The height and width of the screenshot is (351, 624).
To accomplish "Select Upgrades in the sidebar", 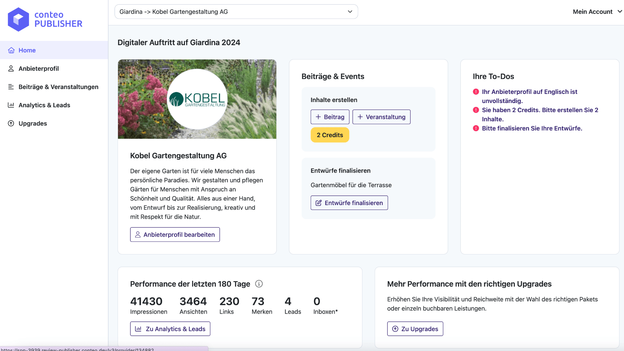I will [54, 123].
